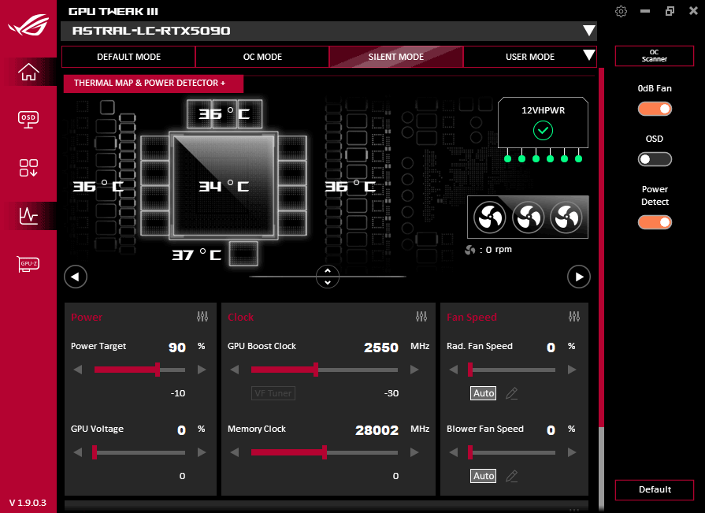
Task: Edit the Blower Fan Speed curve pencil
Action: (512, 476)
